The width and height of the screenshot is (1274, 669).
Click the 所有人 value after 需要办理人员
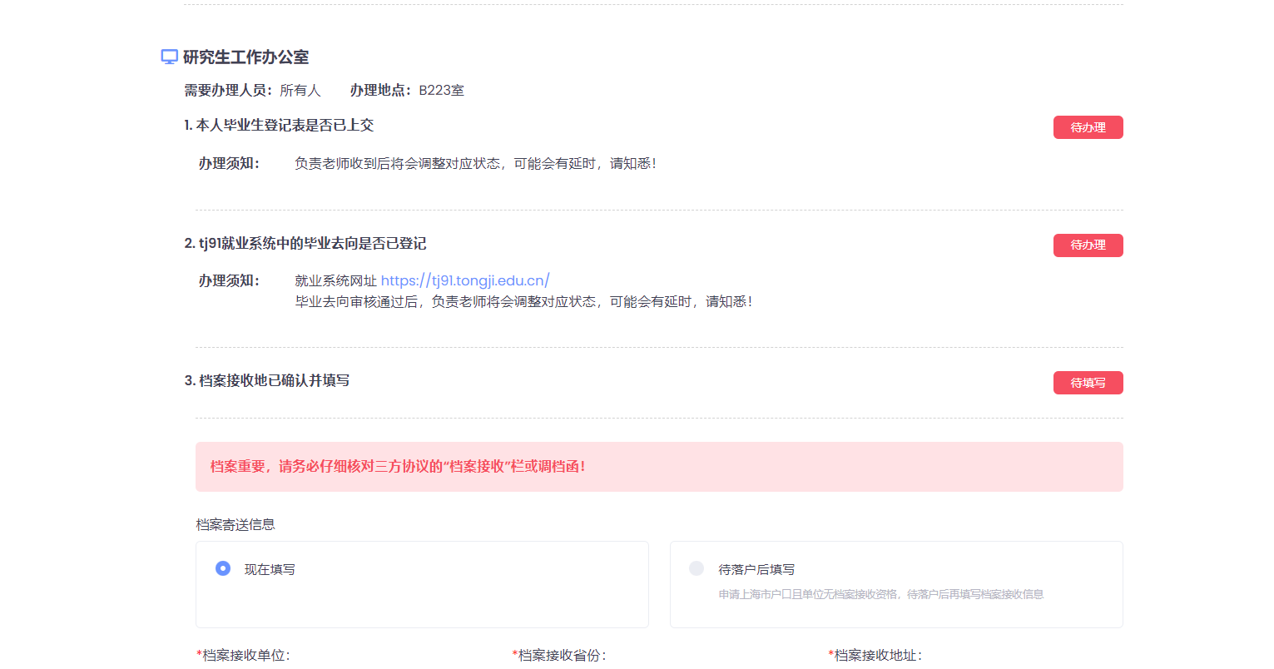pyautogui.click(x=300, y=90)
